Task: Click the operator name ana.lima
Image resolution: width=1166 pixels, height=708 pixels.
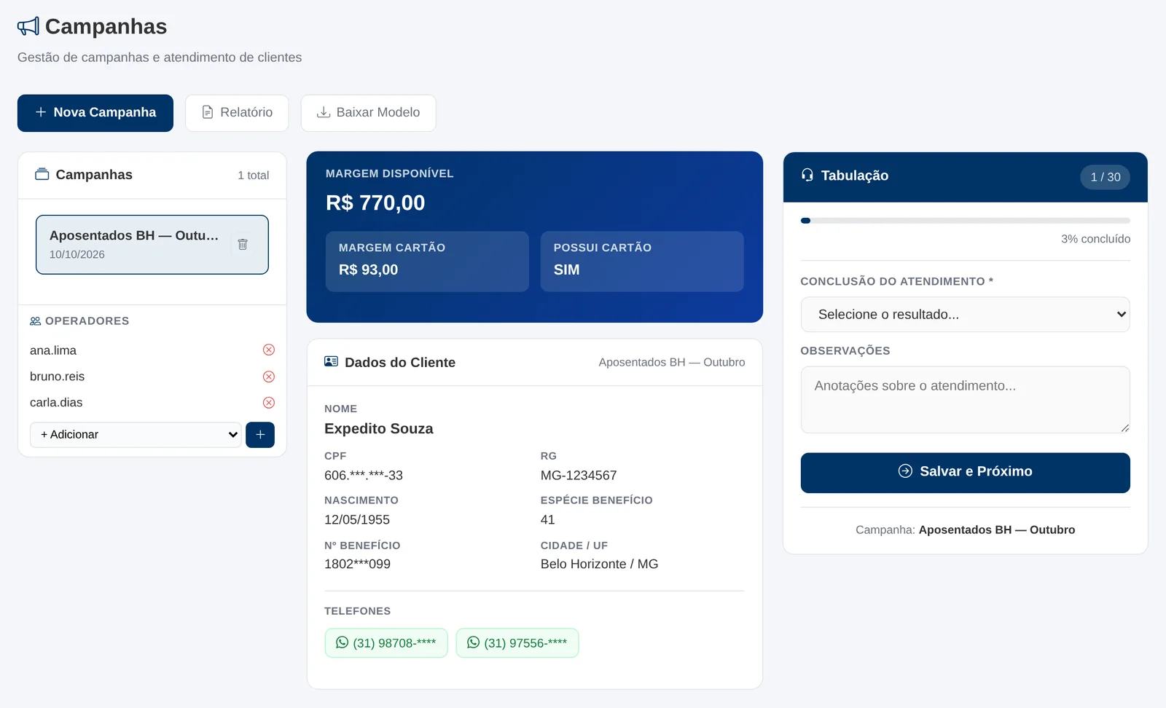Action: (x=53, y=350)
